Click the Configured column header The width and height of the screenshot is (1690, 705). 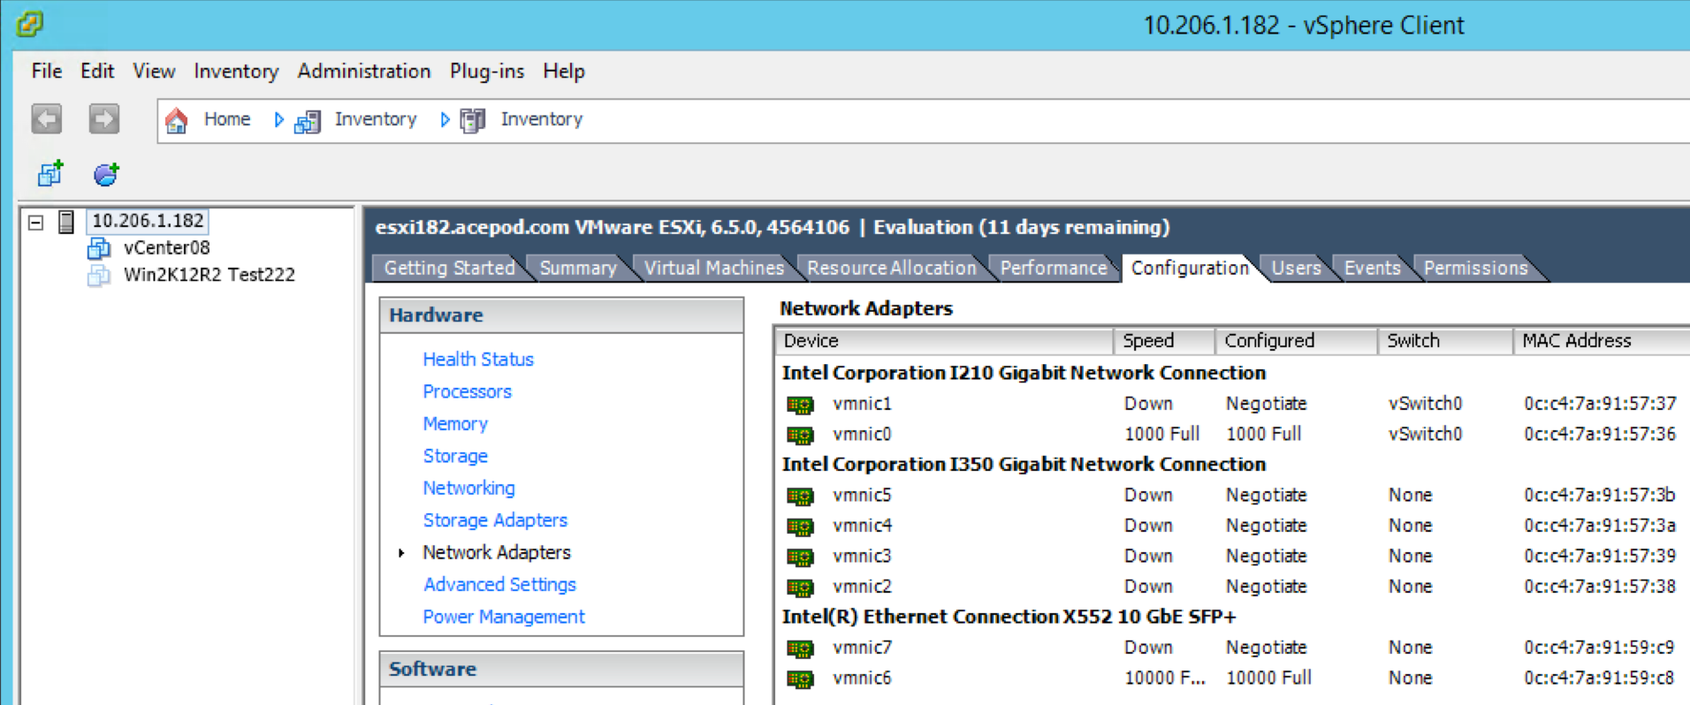point(1296,341)
